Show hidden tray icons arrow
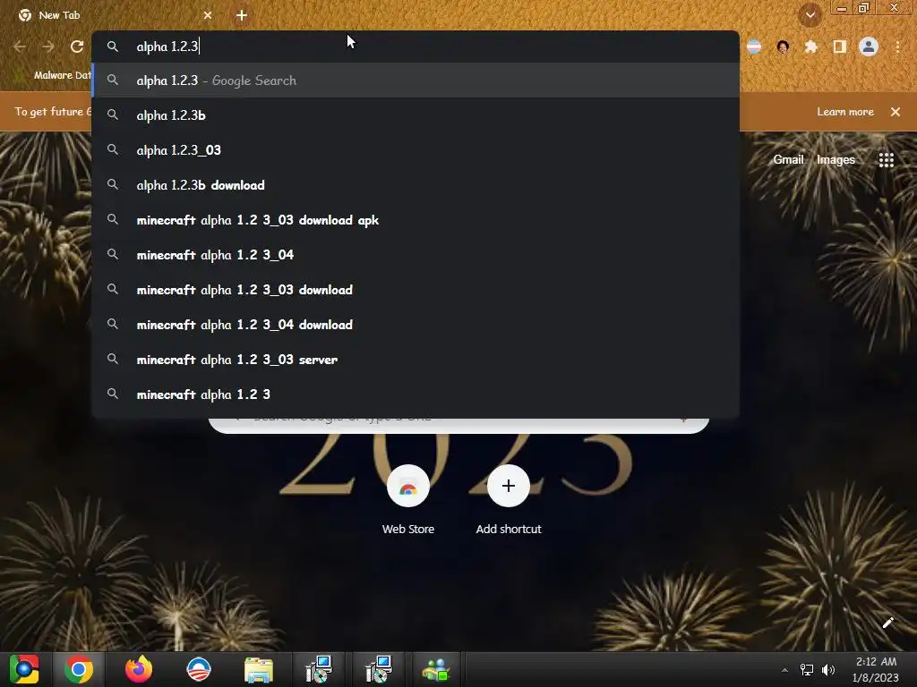Image resolution: width=917 pixels, height=687 pixels. [x=784, y=670]
